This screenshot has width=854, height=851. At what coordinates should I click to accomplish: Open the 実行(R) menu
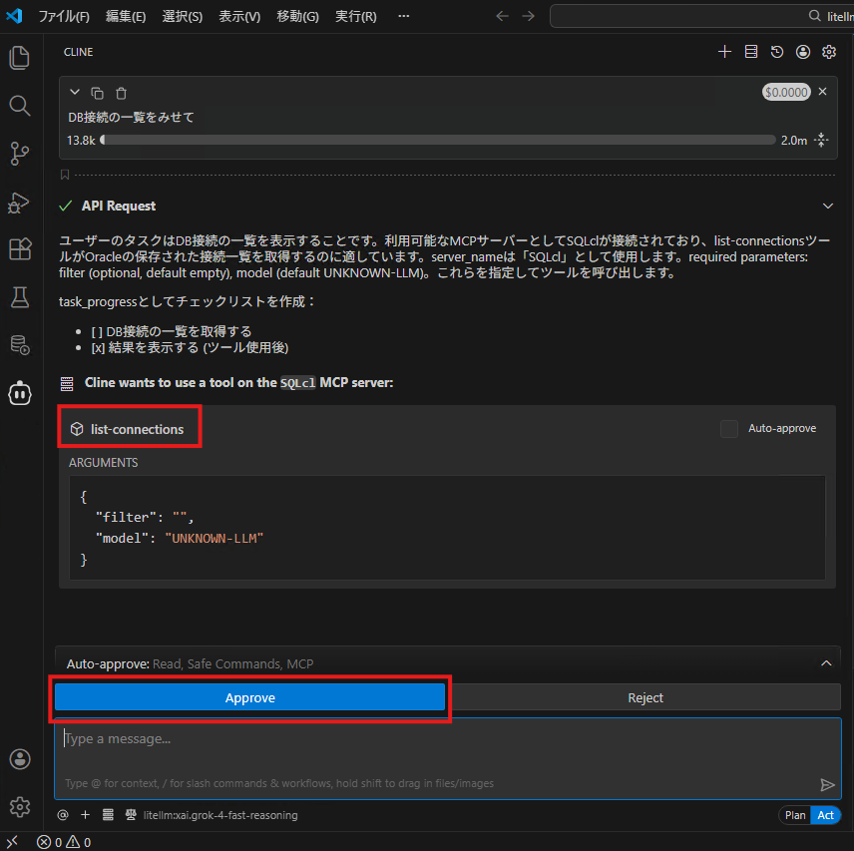[355, 16]
